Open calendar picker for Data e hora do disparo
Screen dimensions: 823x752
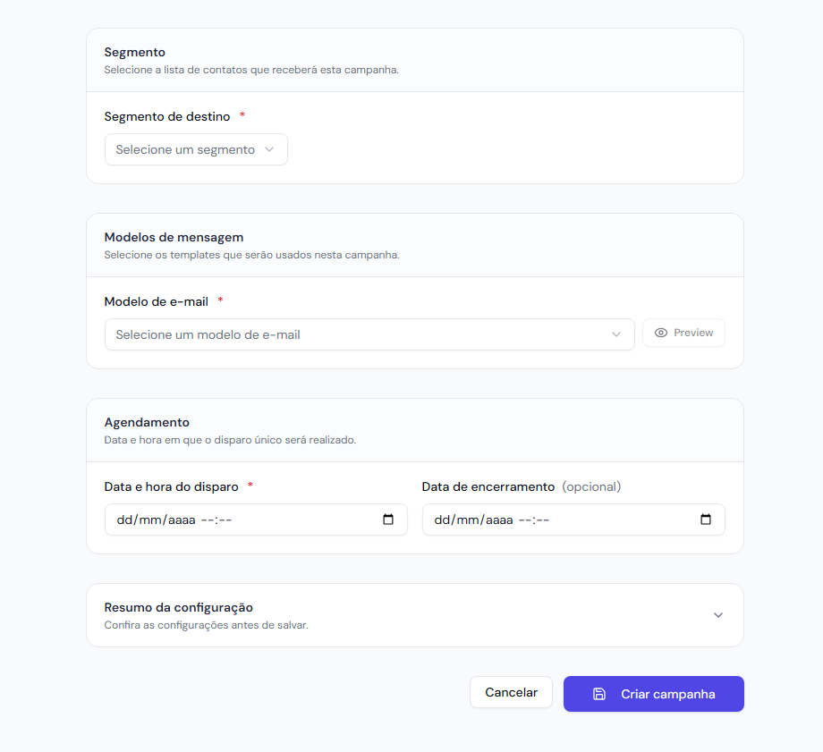(x=388, y=520)
